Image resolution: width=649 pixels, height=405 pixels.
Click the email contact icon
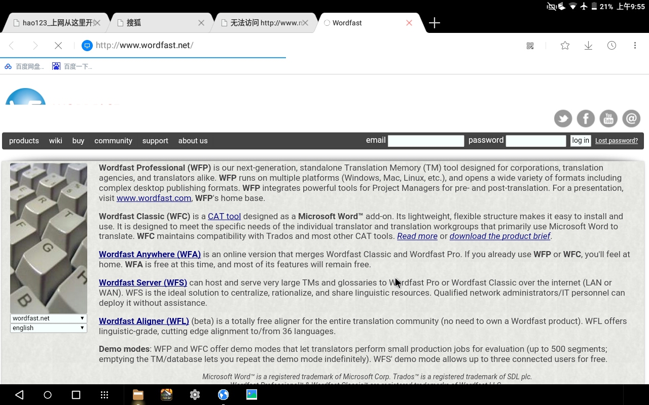pyautogui.click(x=631, y=119)
